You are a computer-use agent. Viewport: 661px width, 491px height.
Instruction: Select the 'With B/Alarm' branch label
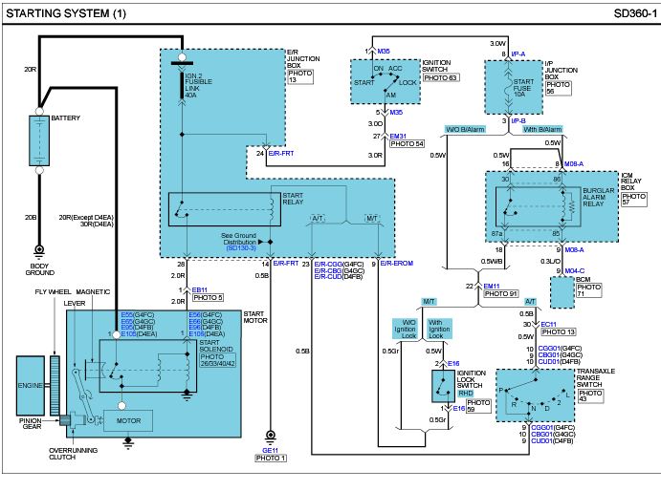(x=542, y=129)
